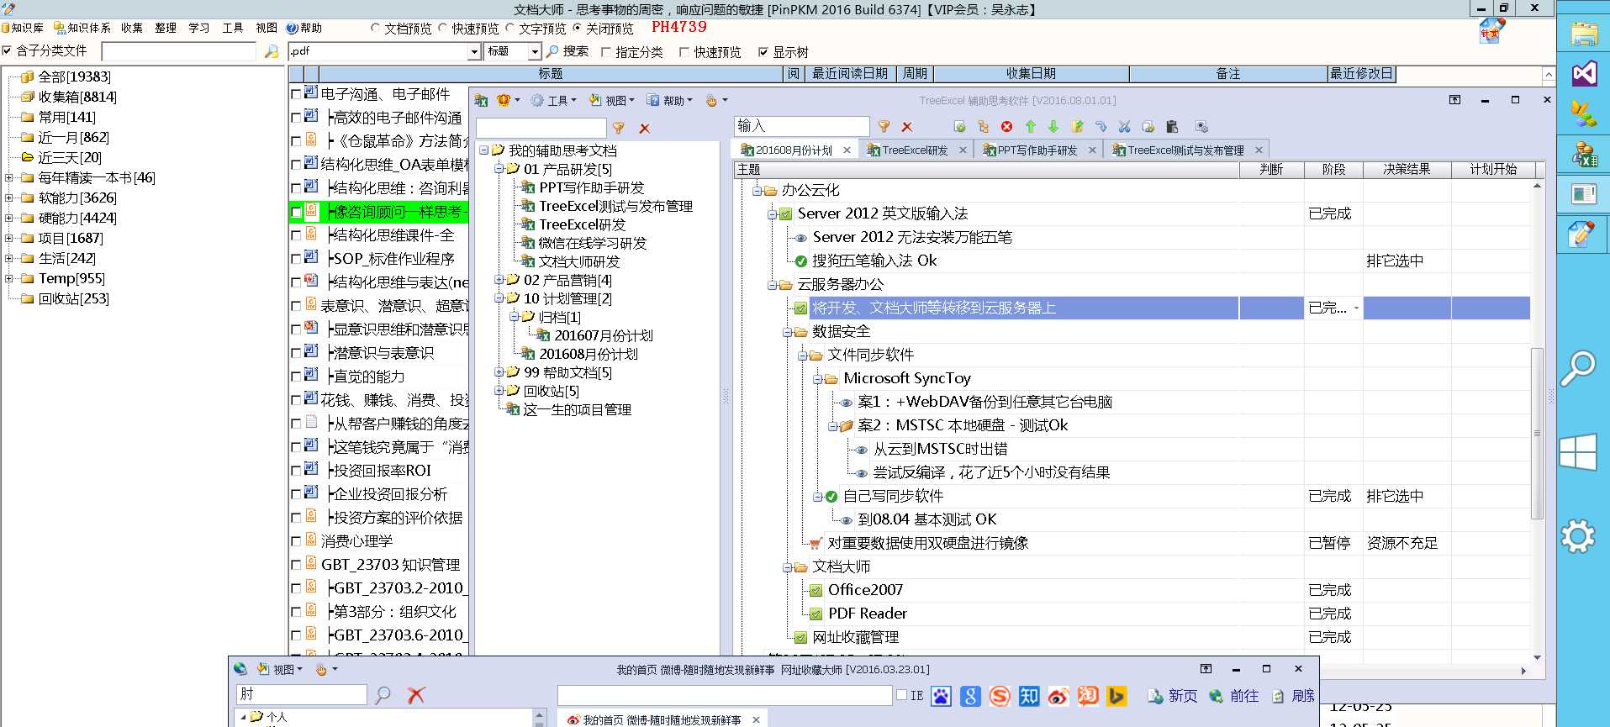This screenshot has height=727, width=1610.
Task: Select the 关闭预览 radio button
Action: [577, 28]
